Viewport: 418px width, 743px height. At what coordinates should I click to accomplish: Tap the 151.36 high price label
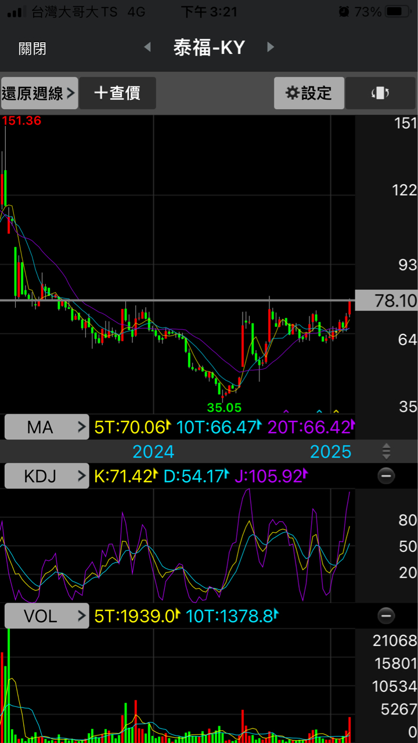(x=21, y=121)
